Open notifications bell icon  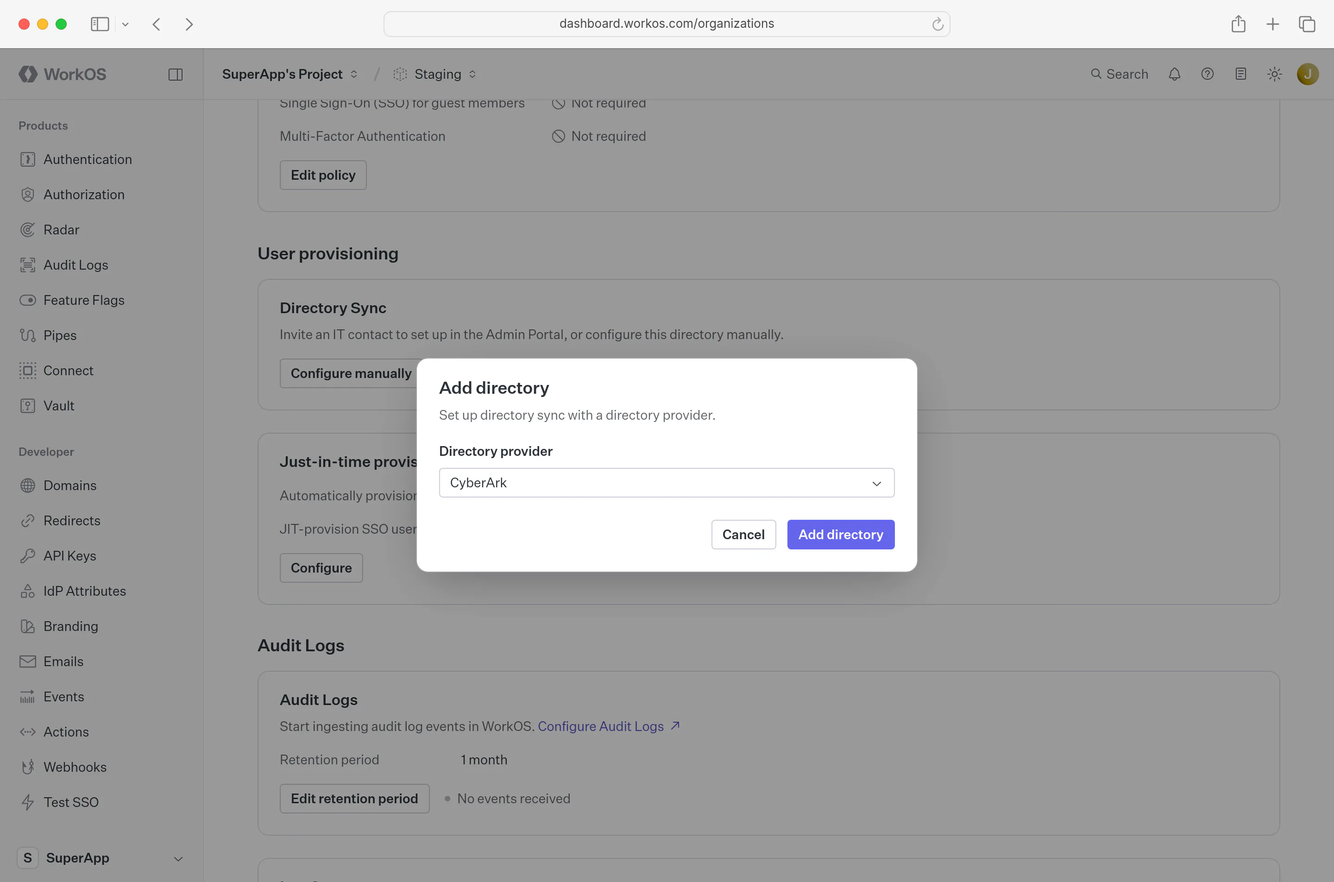pyautogui.click(x=1174, y=74)
